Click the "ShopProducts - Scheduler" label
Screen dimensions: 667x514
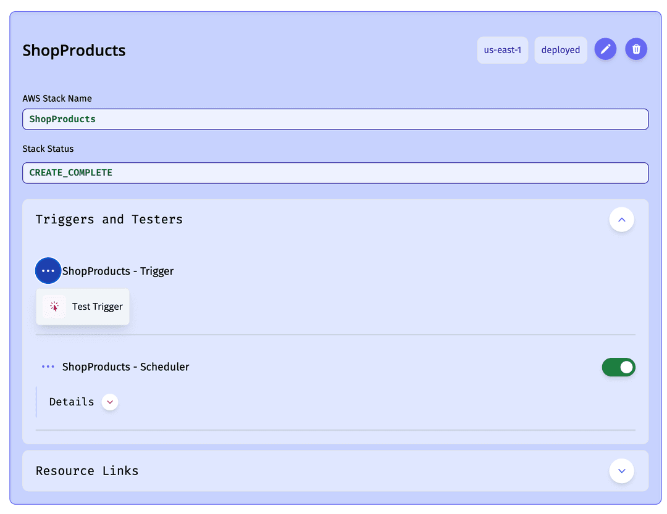point(125,367)
